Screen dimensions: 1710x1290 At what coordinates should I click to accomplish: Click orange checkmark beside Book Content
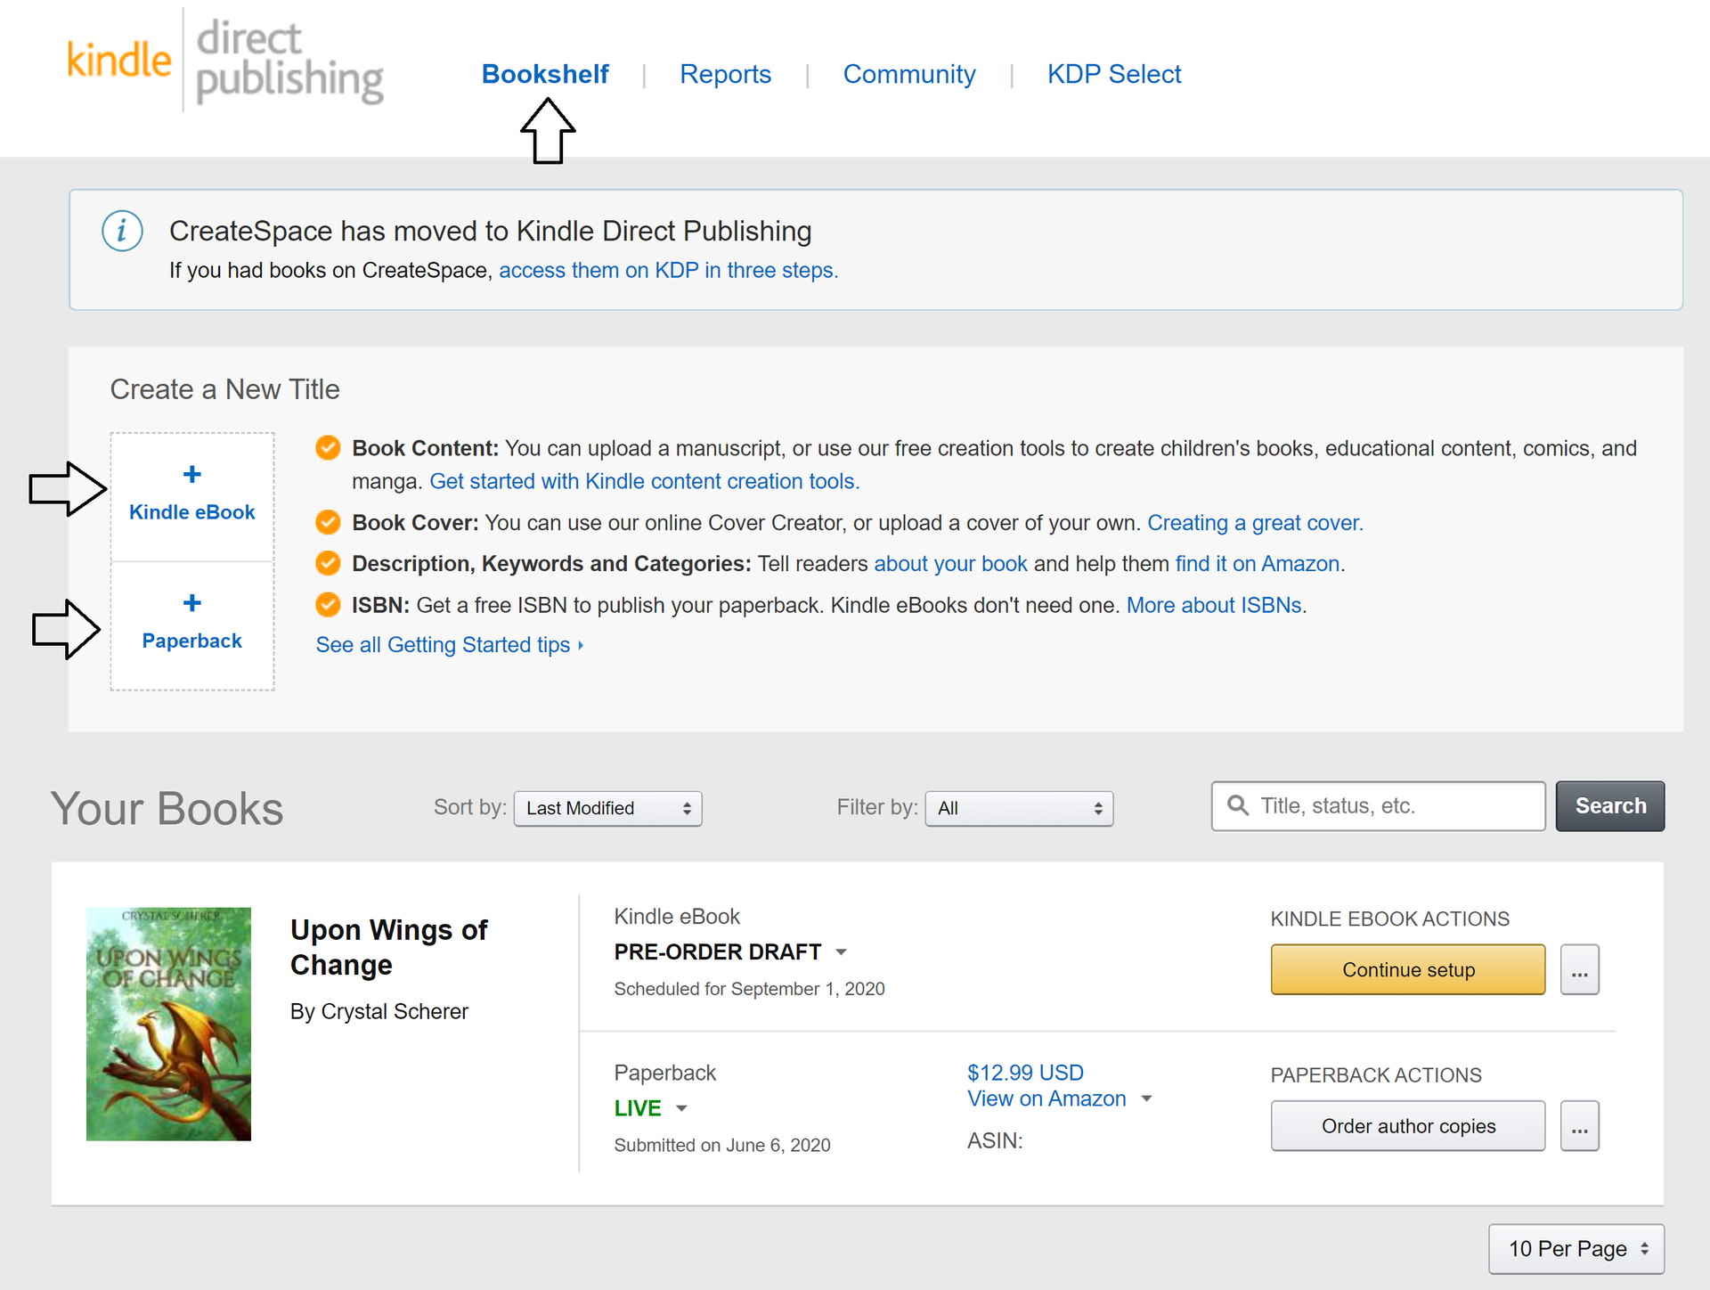(x=328, y=447)
